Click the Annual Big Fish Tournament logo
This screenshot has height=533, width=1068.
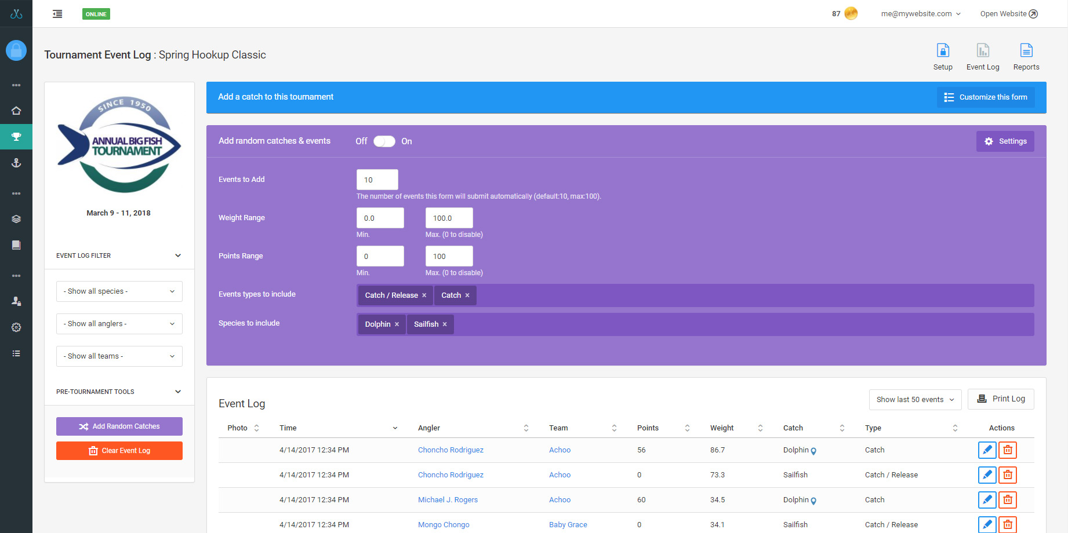coord(119,145)
